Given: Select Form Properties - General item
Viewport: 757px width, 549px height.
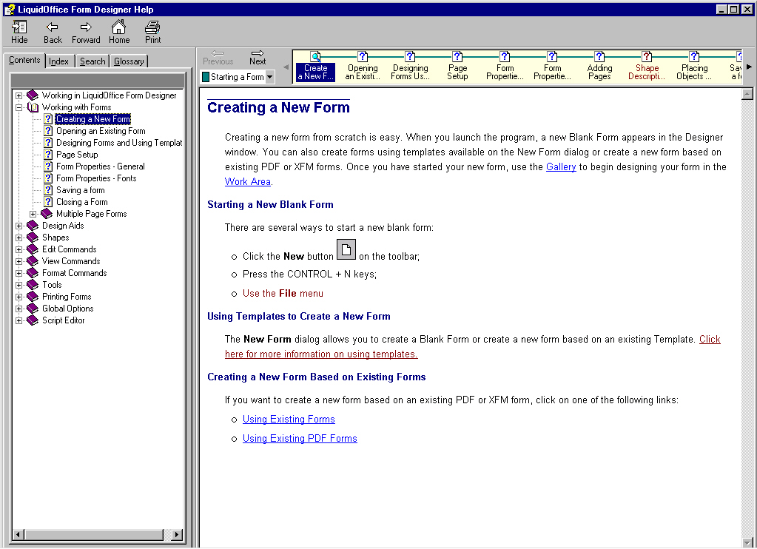Looking at the screenshot, I should (x=100, y=166).
